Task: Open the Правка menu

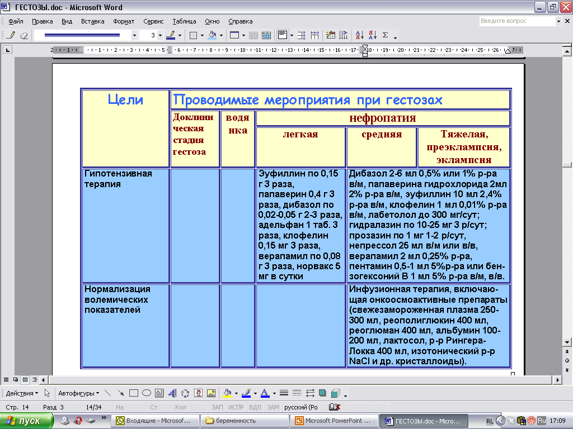Action: (x=43, y=21)
